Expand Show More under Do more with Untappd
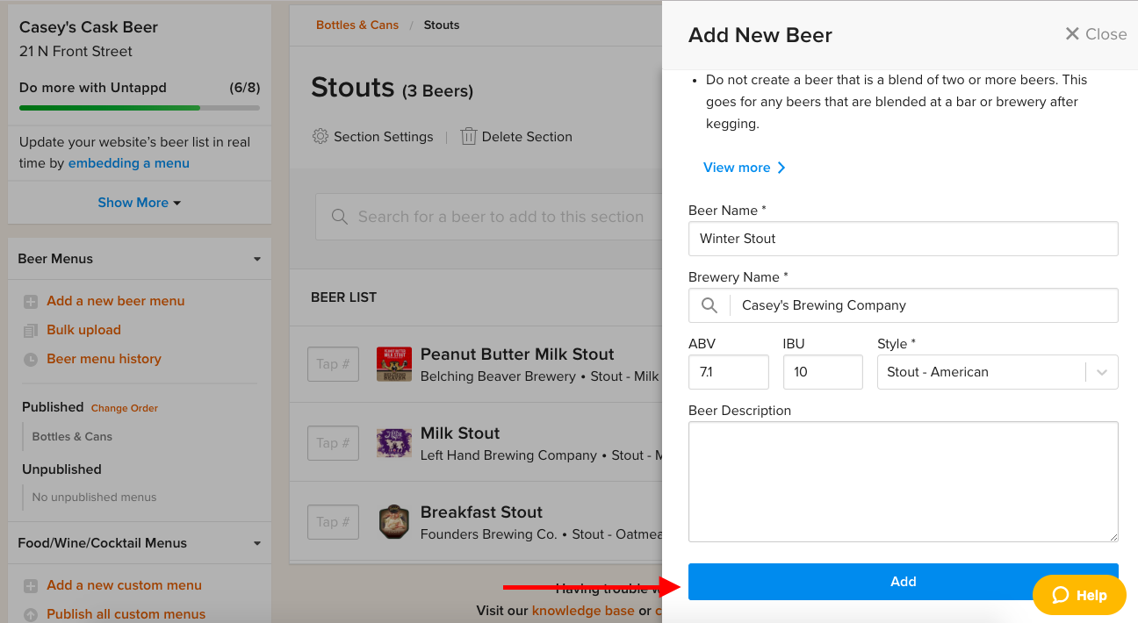Viewport: 1138px width, 623px height. [x=140, y=203]
